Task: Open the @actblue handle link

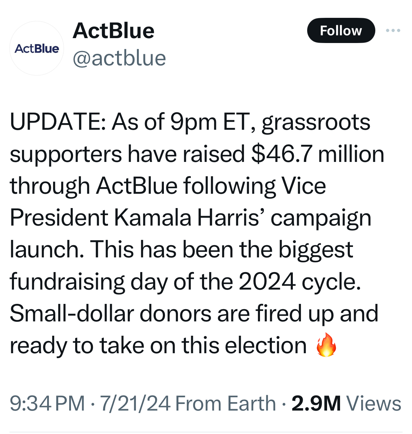Action: click(119, 58)
